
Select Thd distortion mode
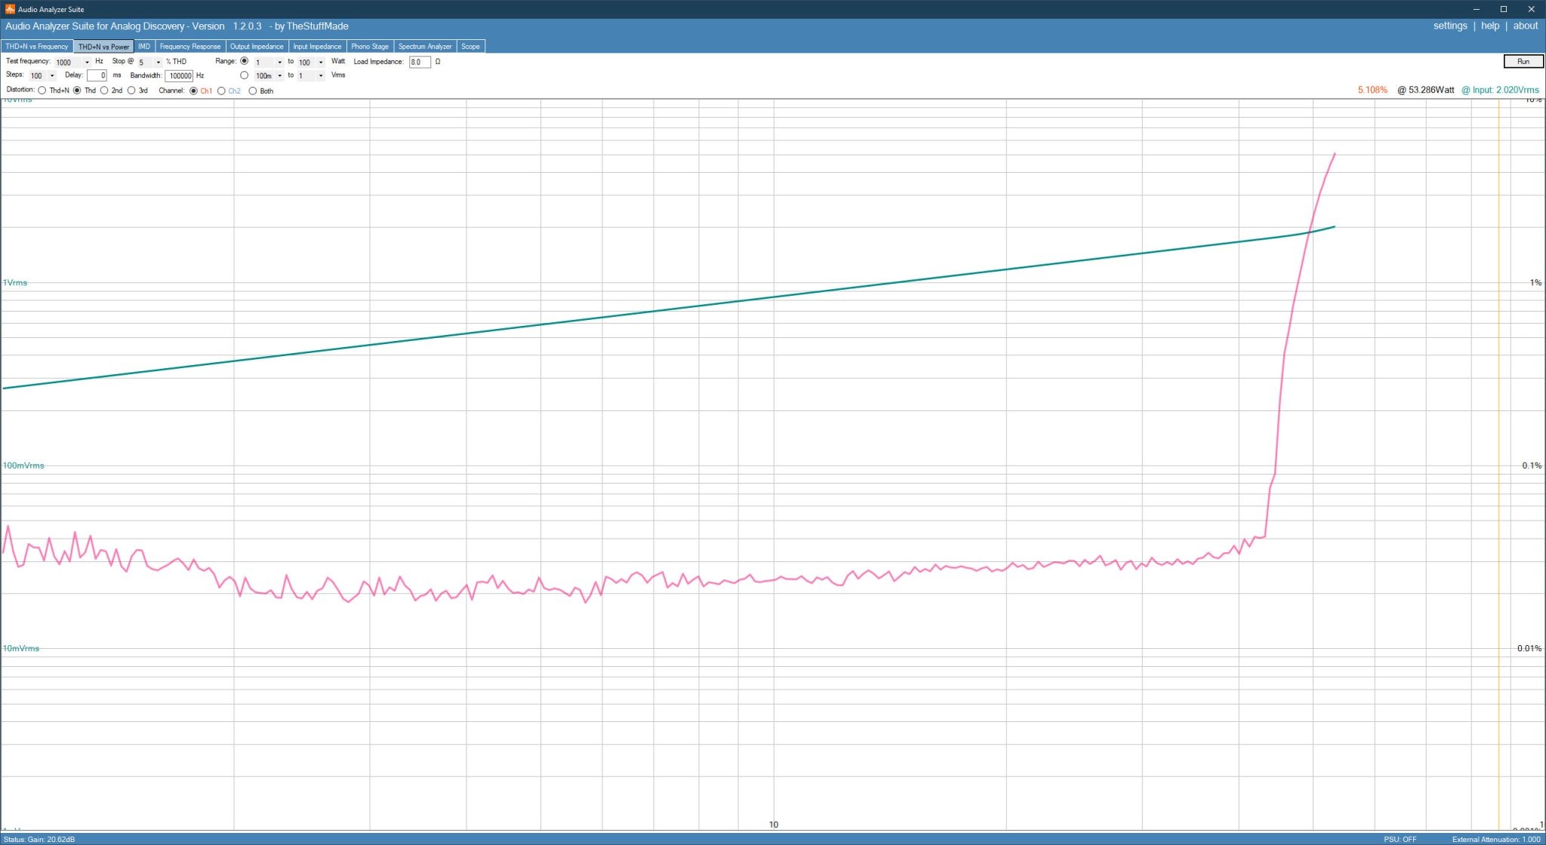[x=77, y=91]
